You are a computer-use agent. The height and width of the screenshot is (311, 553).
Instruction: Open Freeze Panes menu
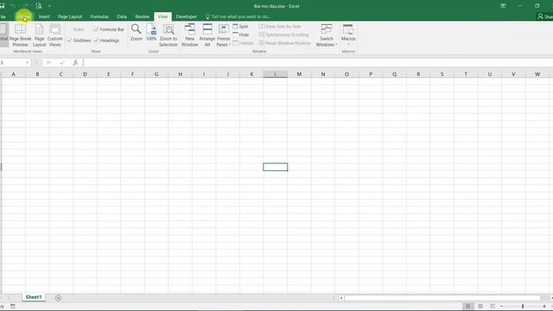(223, 35)
